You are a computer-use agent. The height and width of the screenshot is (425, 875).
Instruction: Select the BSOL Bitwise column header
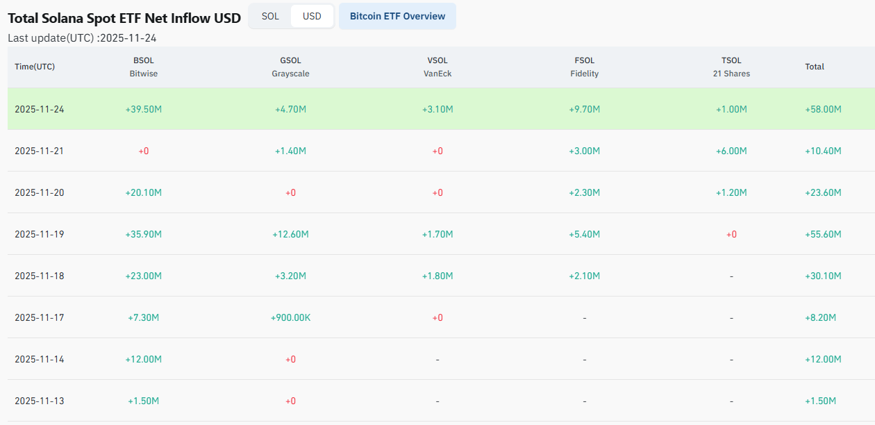coord(144,67)
